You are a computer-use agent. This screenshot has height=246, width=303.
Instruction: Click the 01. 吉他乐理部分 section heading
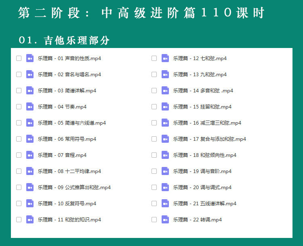(64, 40)
